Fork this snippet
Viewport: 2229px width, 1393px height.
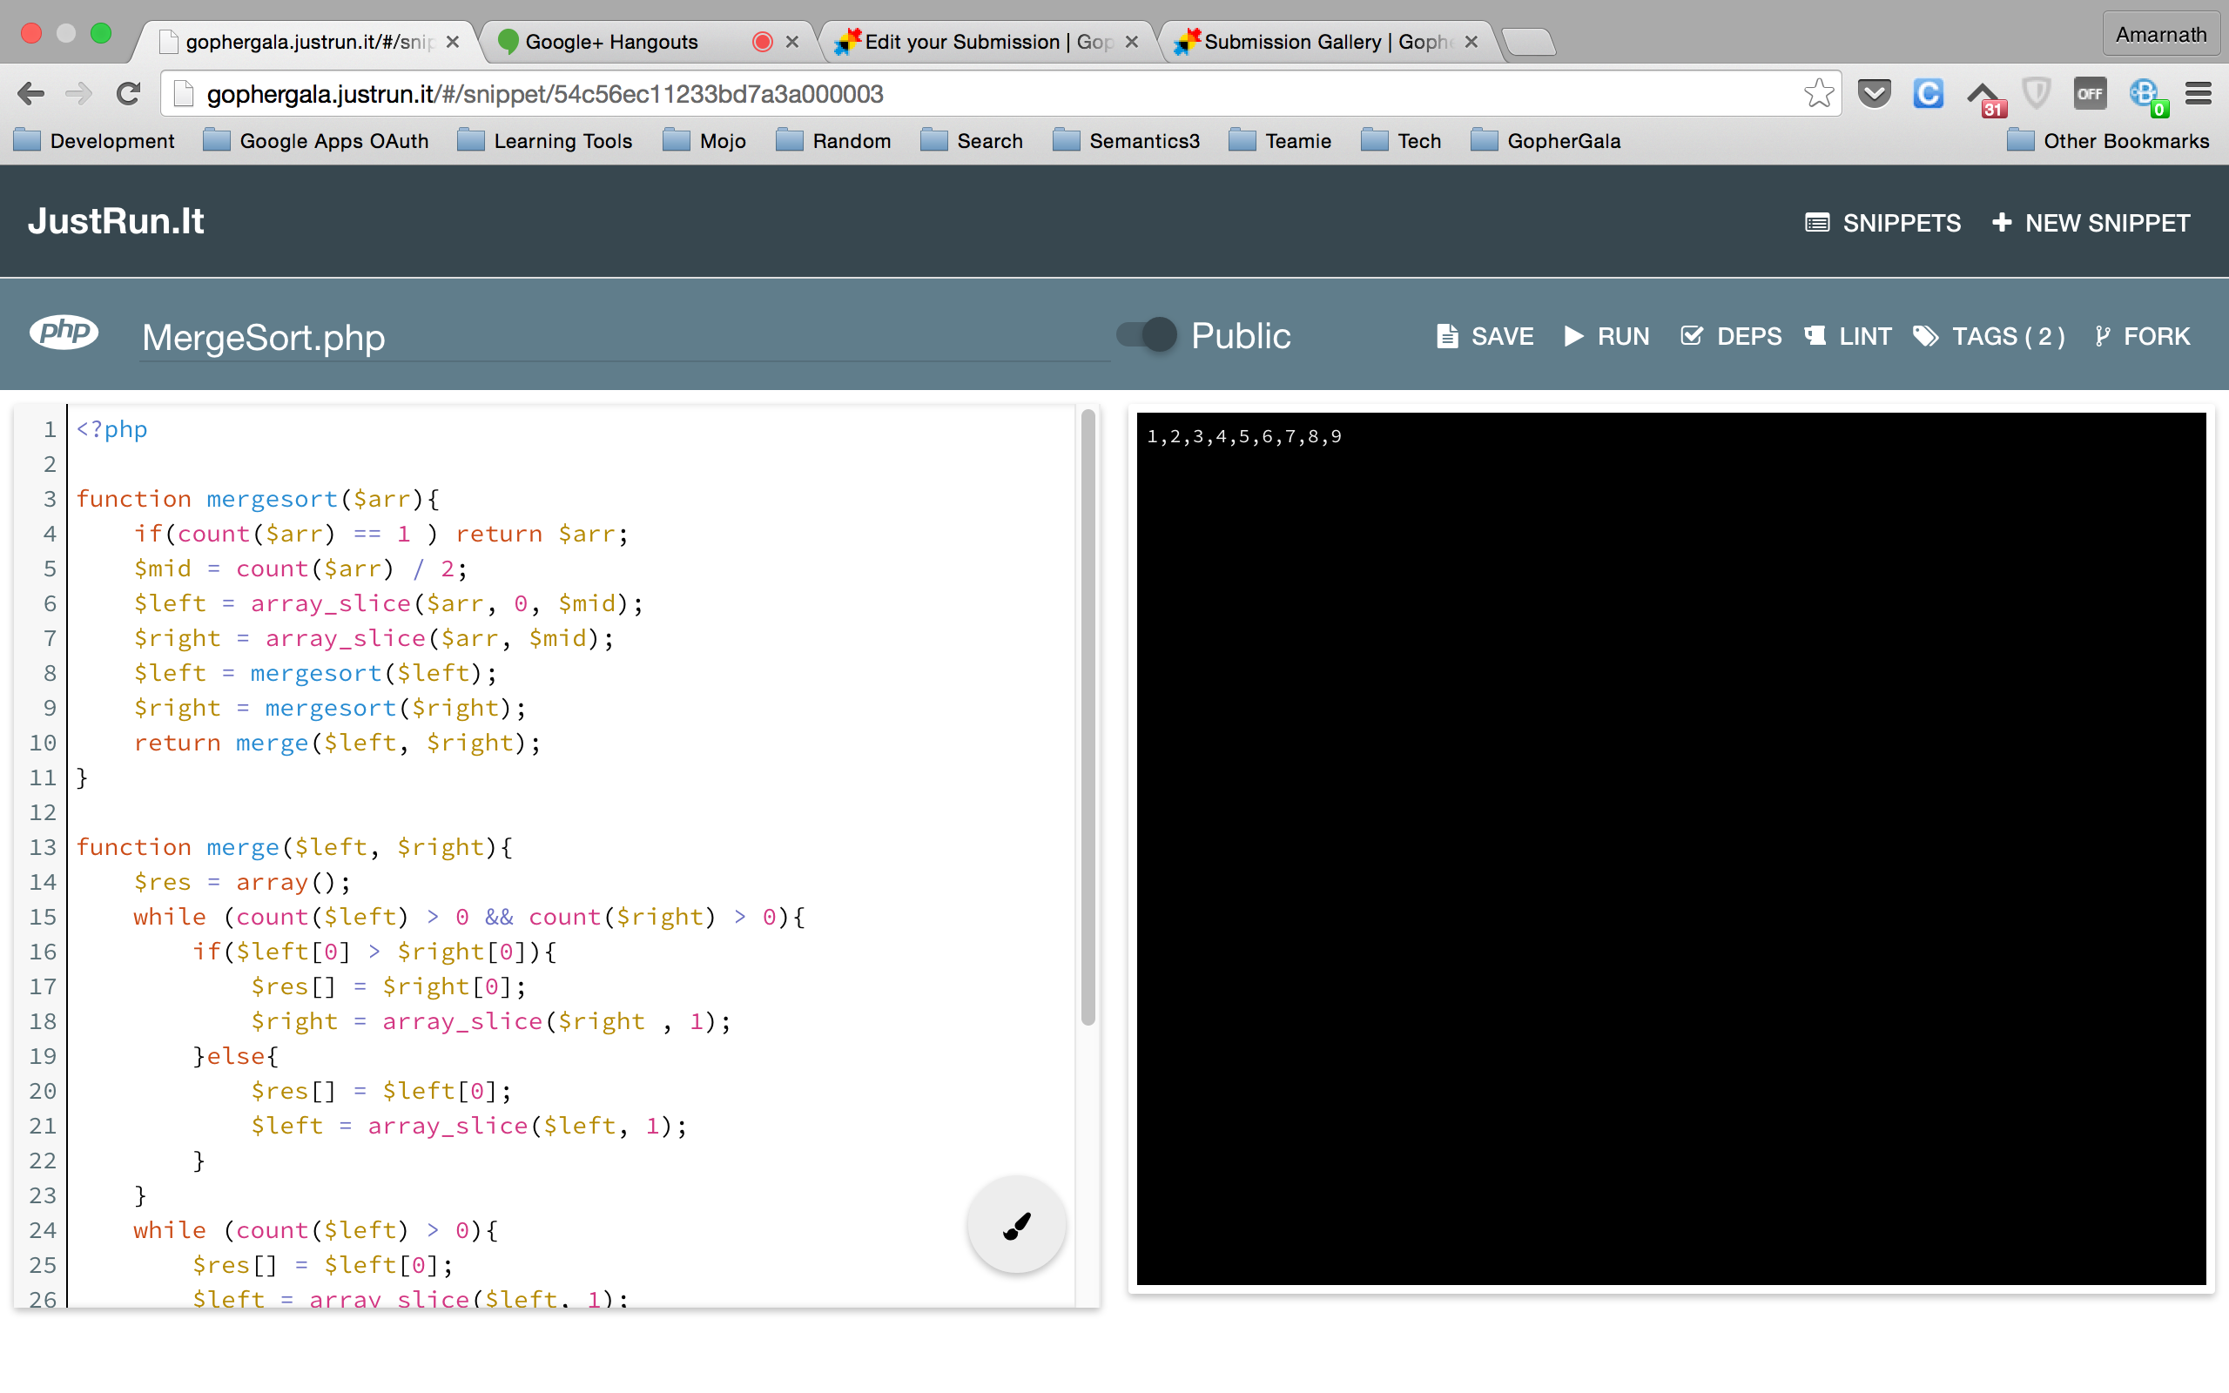tap(2142, 336)
